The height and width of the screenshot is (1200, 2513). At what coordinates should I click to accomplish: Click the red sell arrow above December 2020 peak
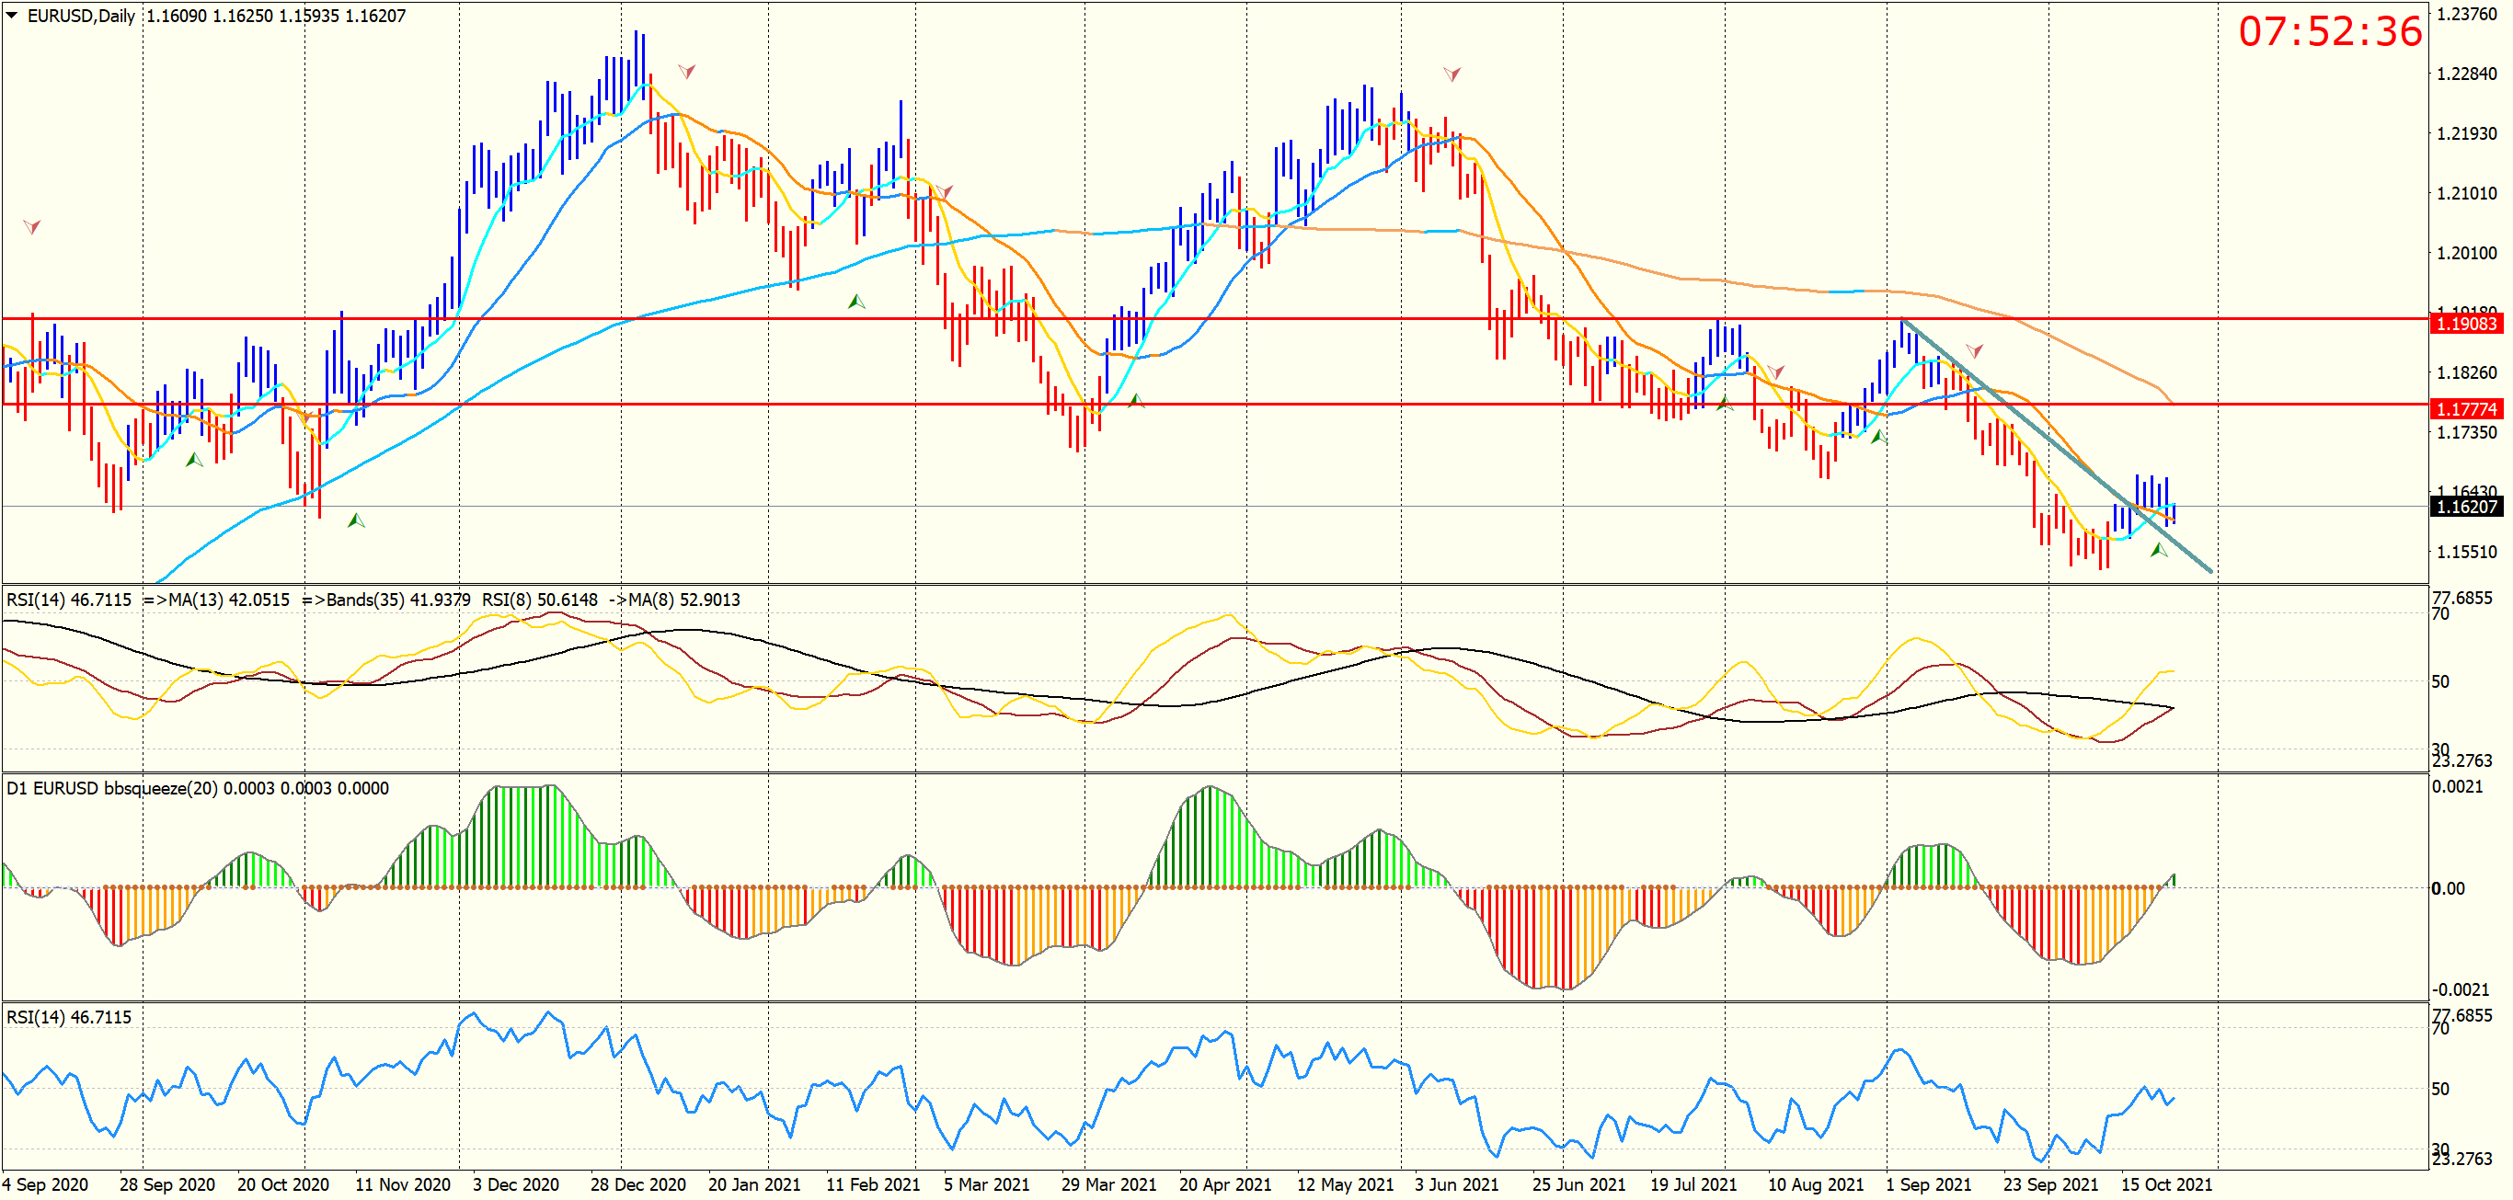click(x=687, y=71)
